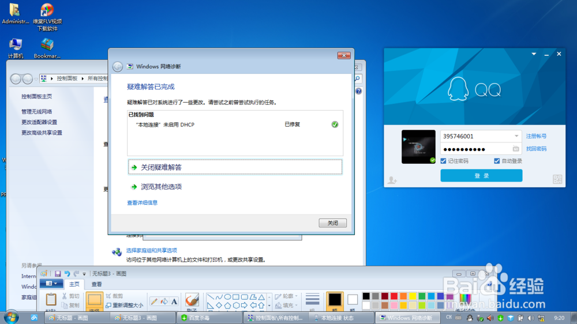Screen dimensions: 577x324
Task: Select the Pencil tool in Paint
Action: tap(154, 301)
